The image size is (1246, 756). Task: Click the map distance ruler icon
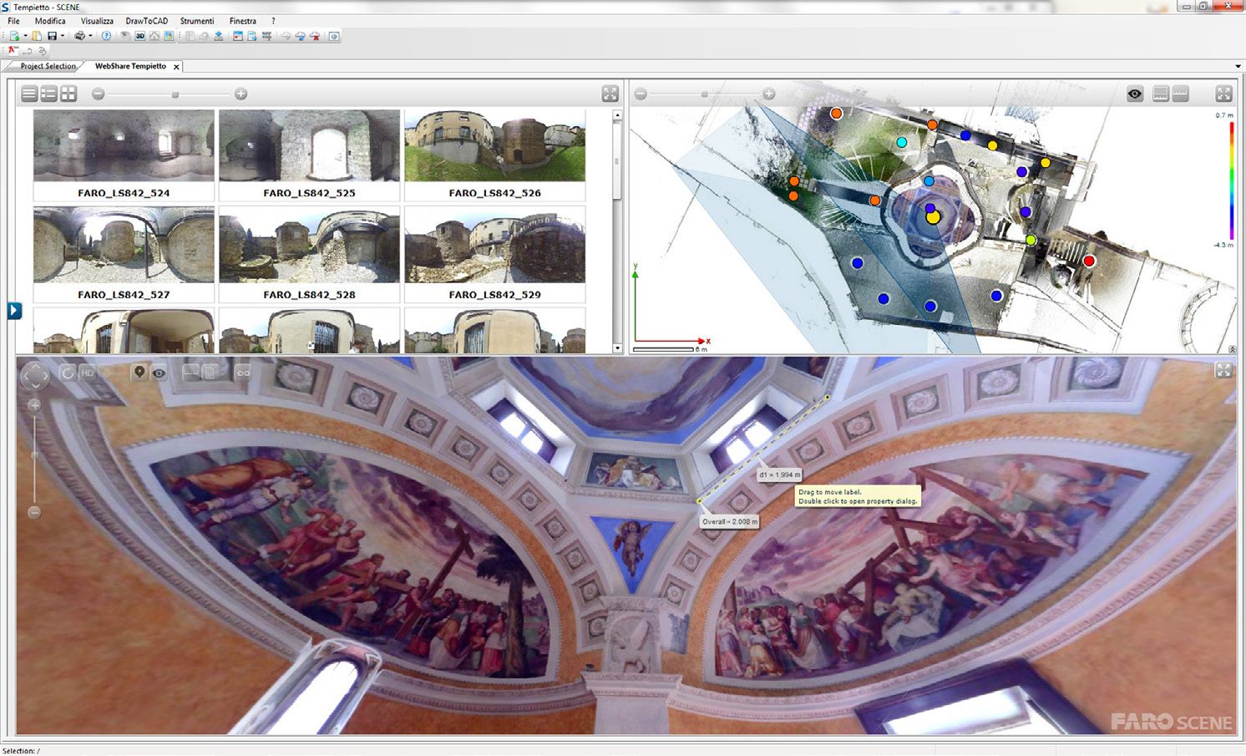pos(1180,94)
